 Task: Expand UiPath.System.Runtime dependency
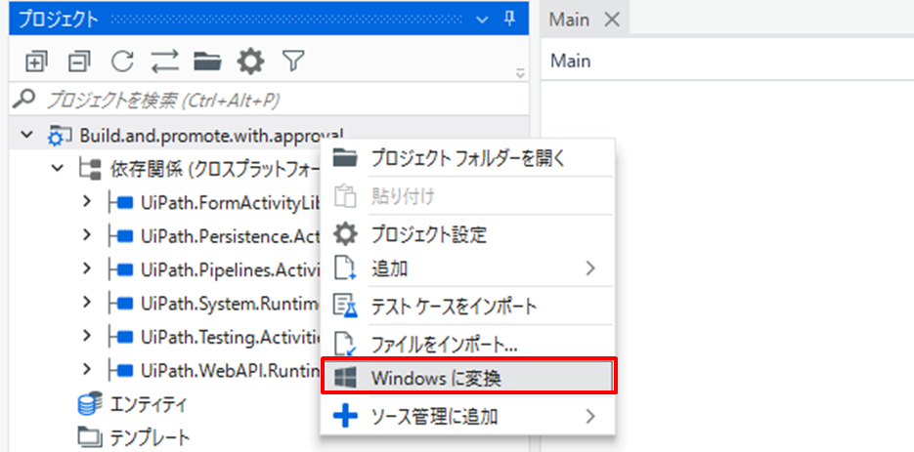[x=87, y=302]
